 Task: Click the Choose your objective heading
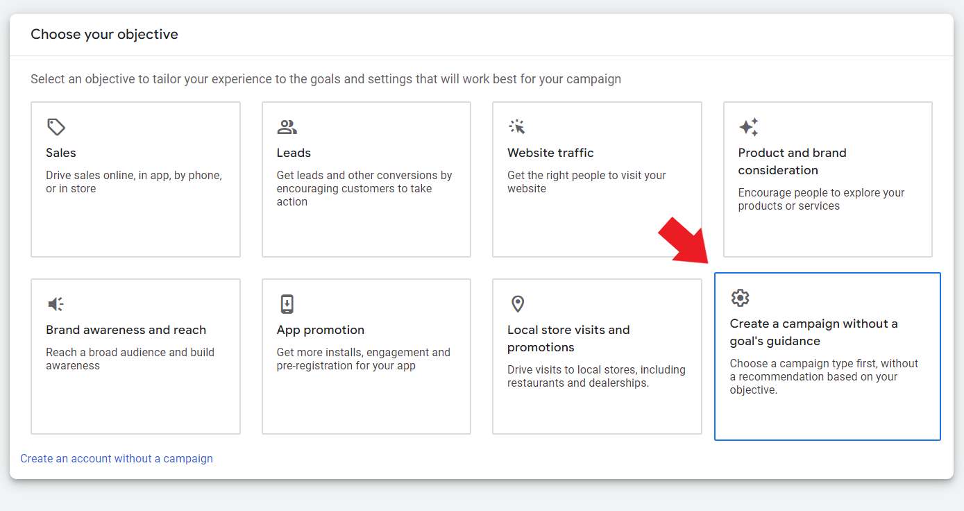pos(104,33)
